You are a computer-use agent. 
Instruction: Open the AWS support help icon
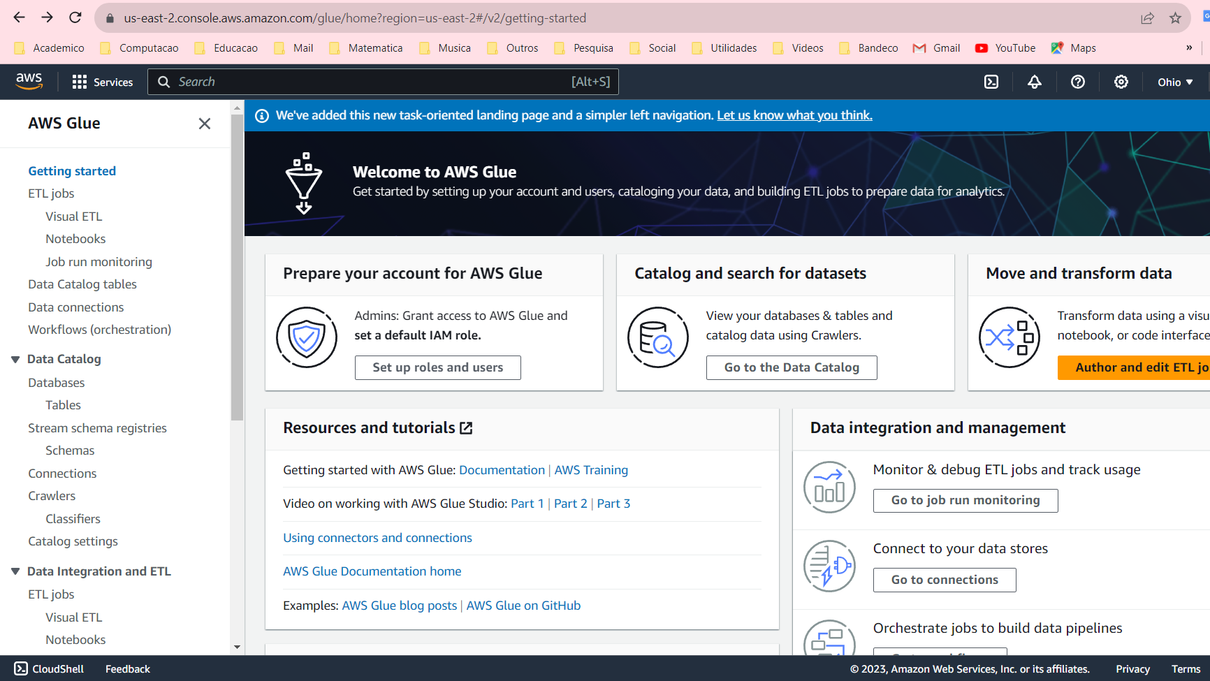(x=1078, y=82)
